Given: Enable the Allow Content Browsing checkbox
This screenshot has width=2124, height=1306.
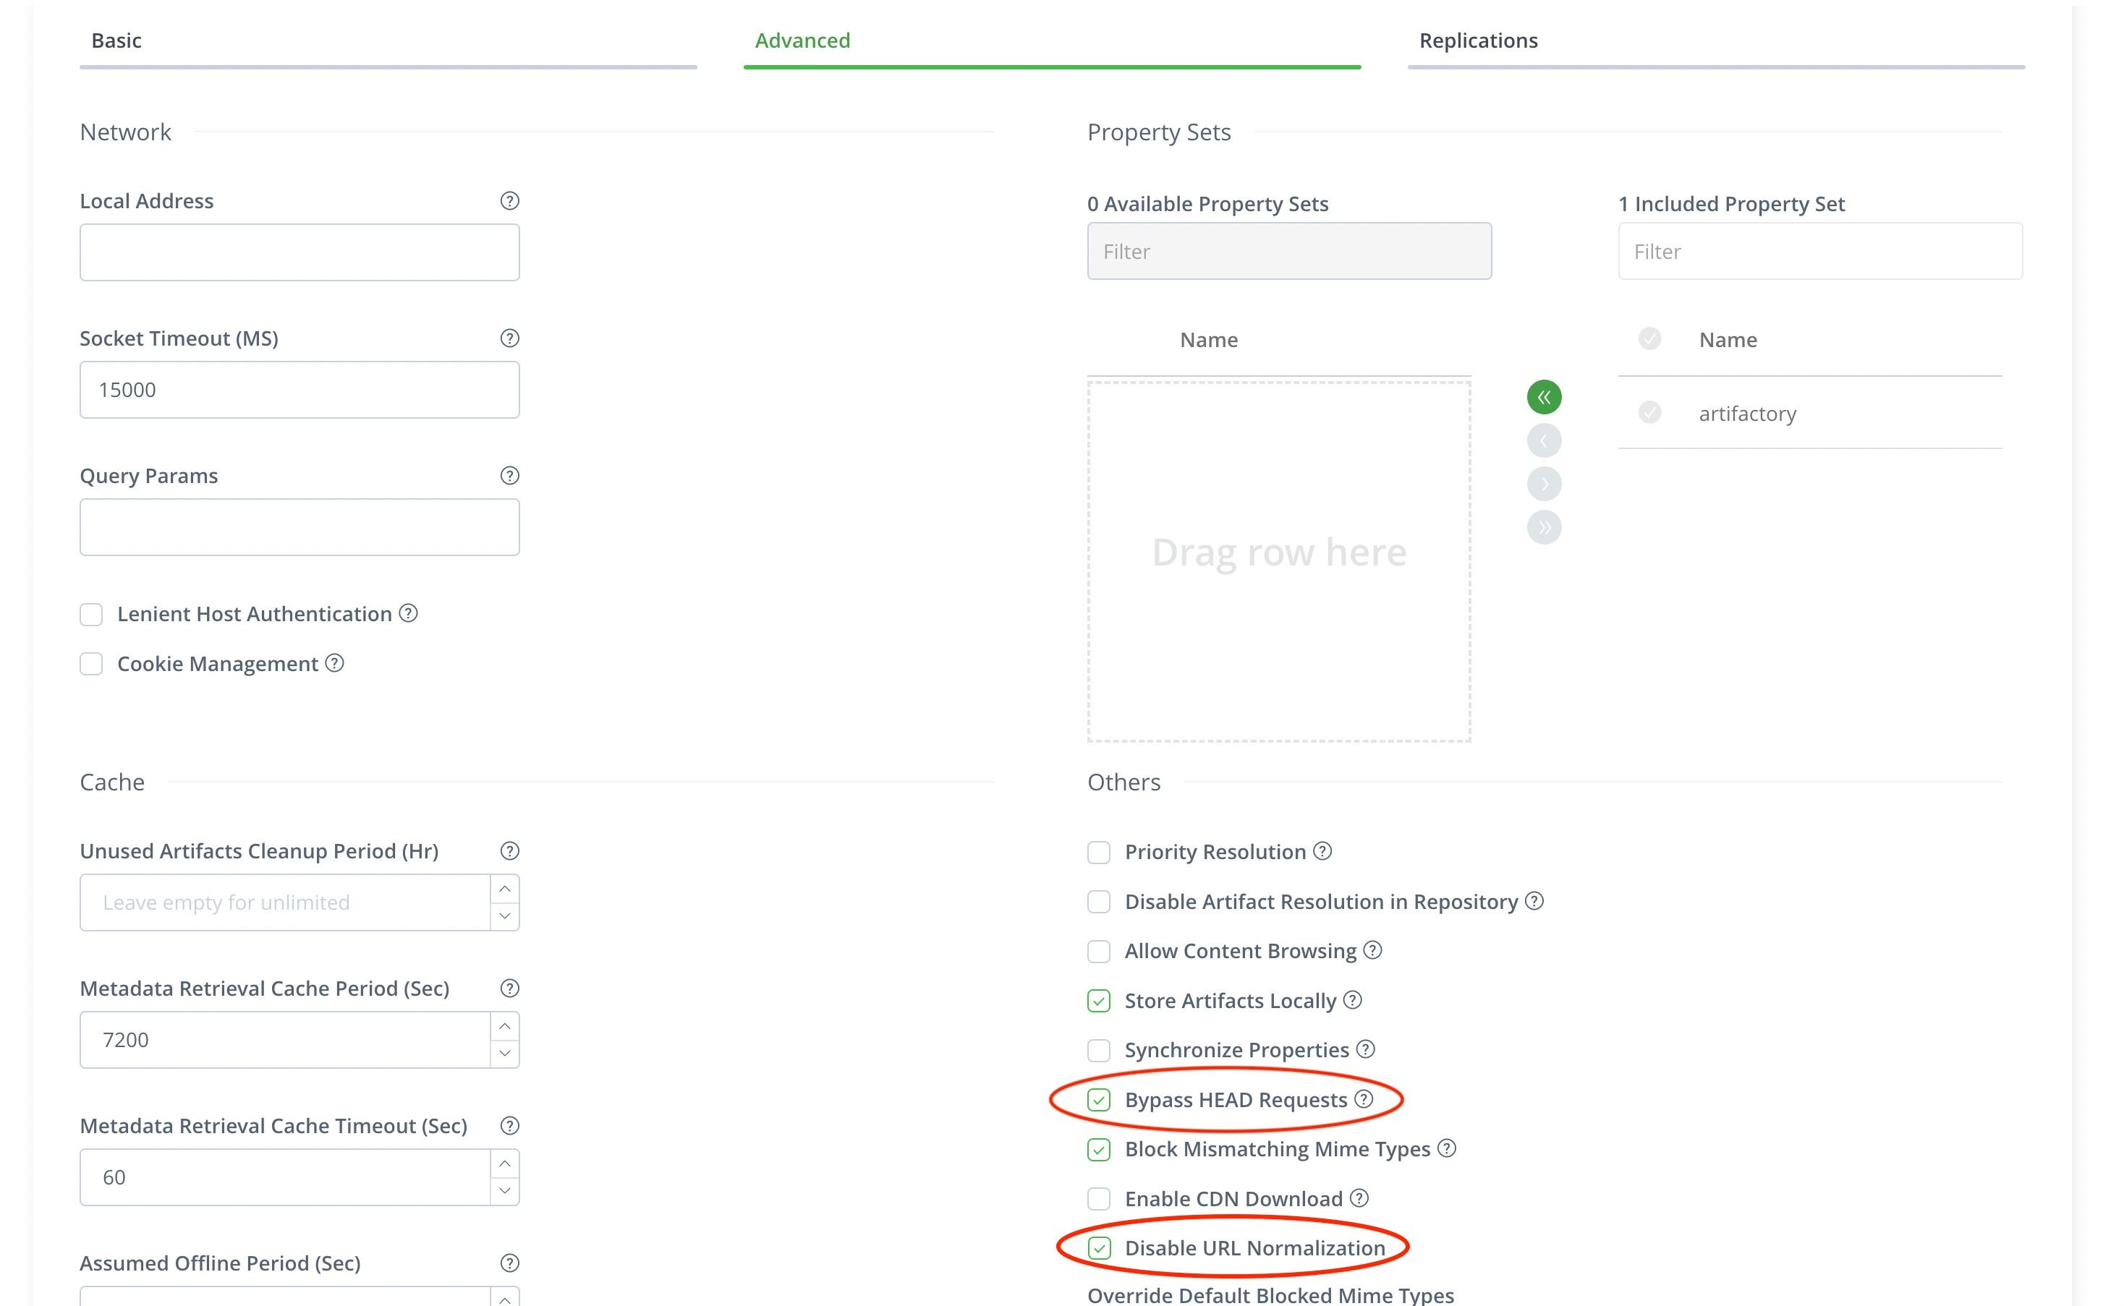Looking at the screenshot, I should click(1098, 951).
